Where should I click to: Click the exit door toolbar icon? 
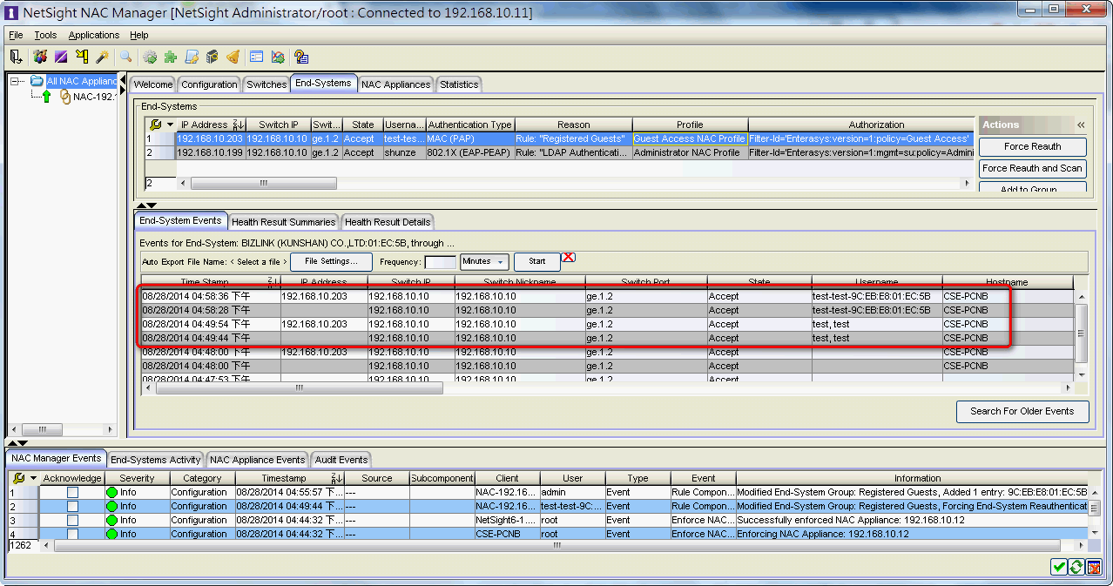click(16, 57)
